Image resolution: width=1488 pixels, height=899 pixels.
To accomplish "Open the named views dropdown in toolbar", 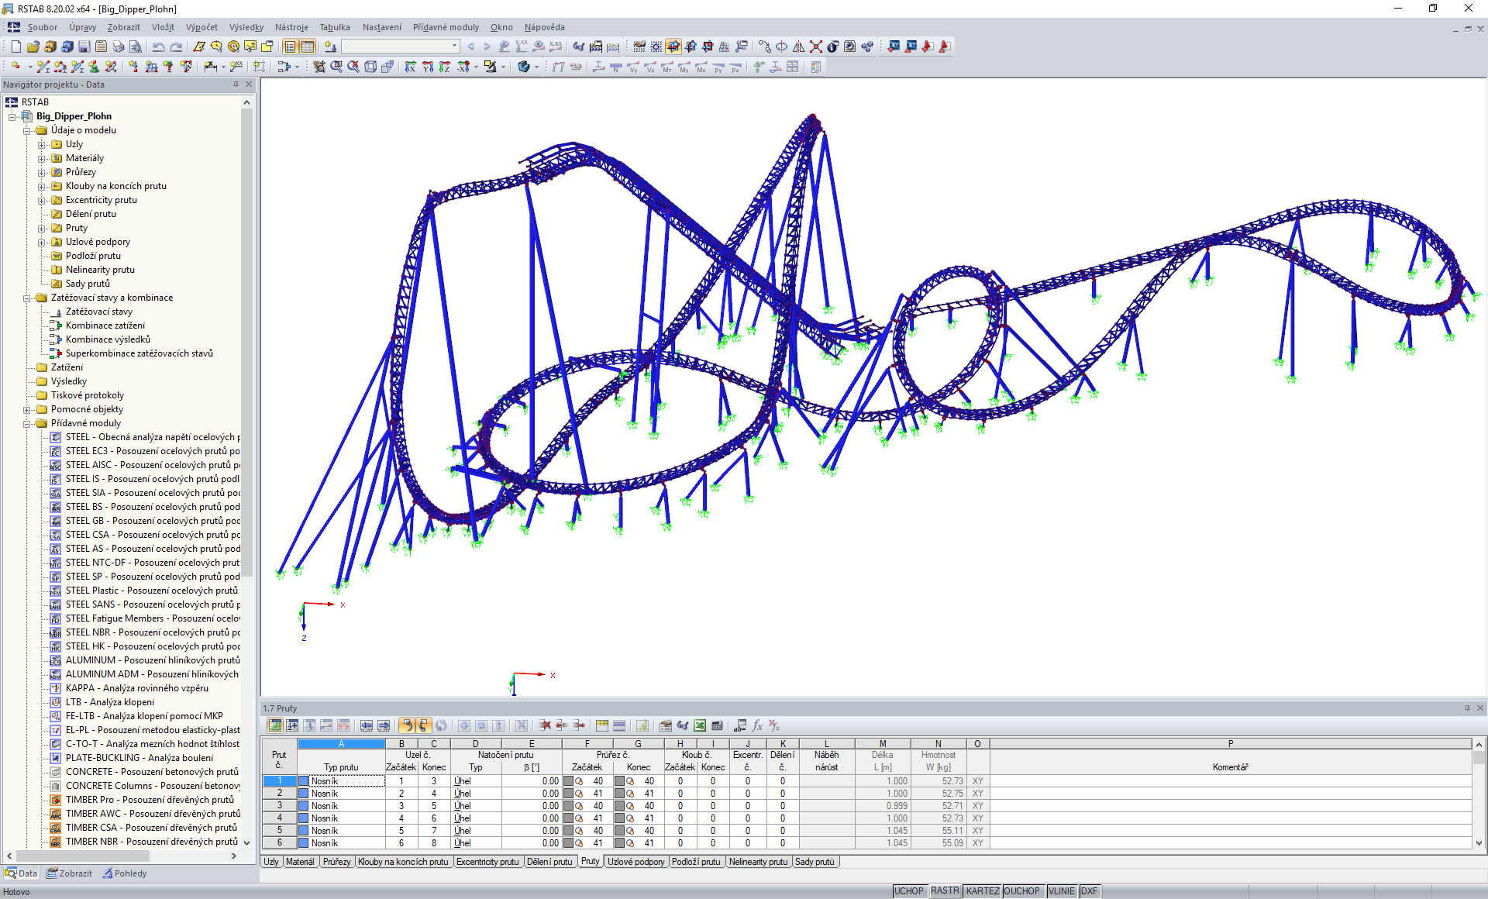I will click(454, 46).
